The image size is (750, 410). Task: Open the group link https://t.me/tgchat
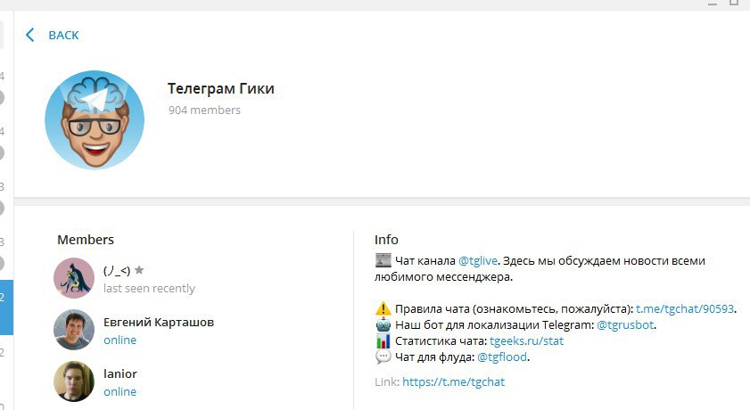[453, 381]
